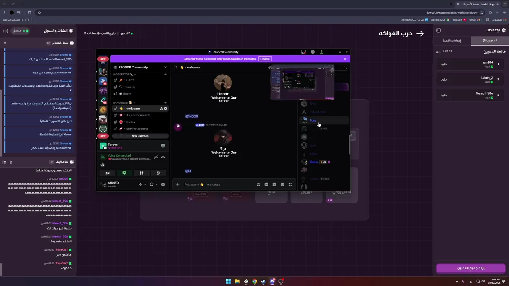
Task: Select the Announcement channel
Action: pyautogui.click(x=140, y=115)
